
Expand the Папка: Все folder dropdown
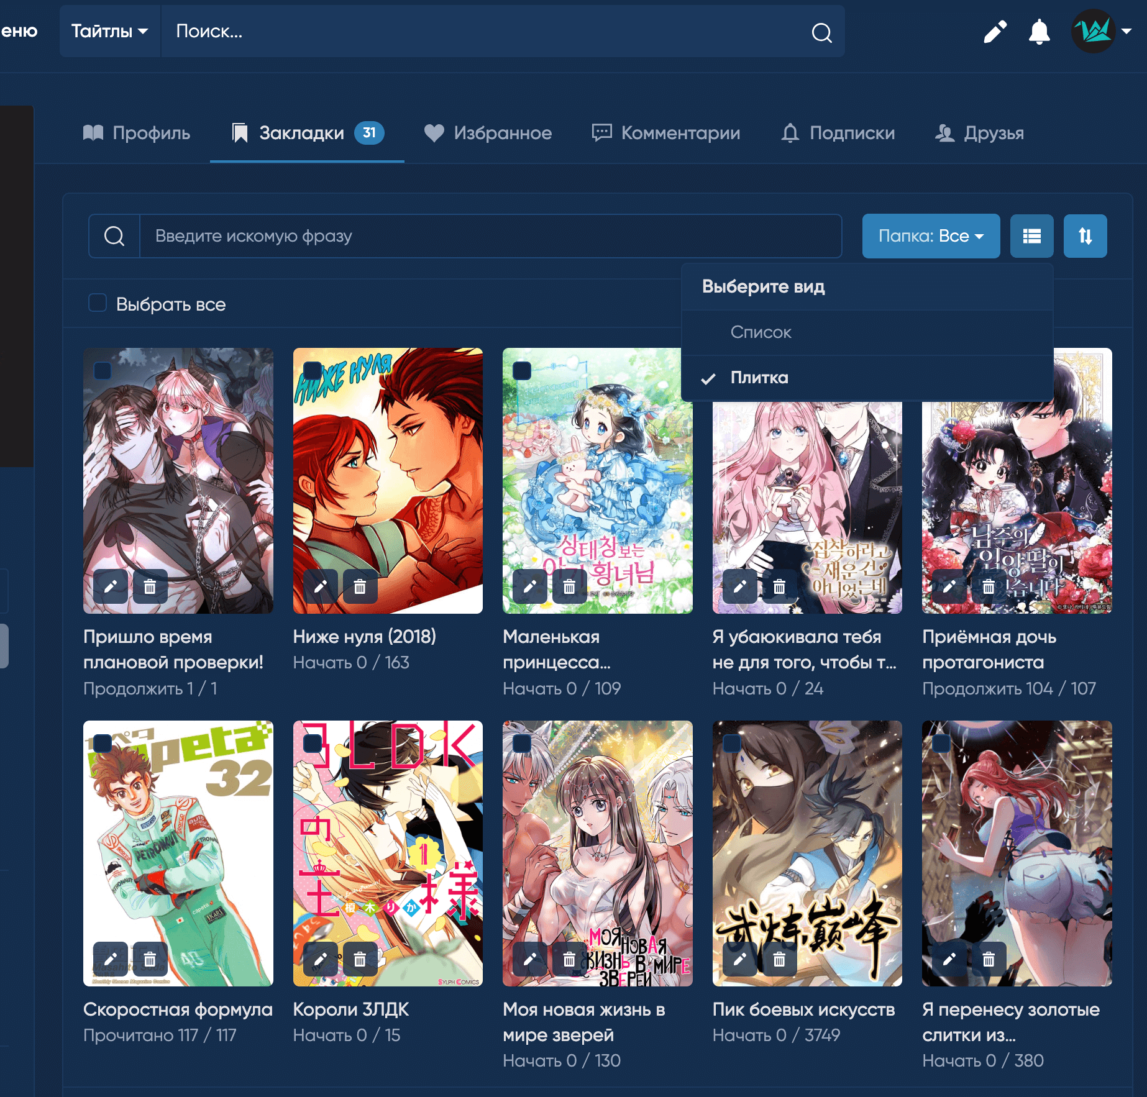point(931,236)
